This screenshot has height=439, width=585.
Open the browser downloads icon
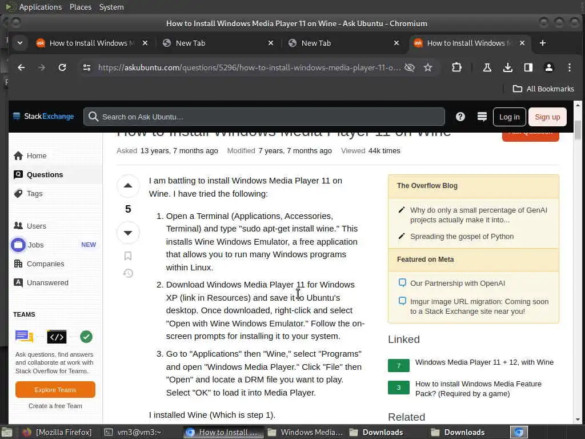(x=507, y=67)
